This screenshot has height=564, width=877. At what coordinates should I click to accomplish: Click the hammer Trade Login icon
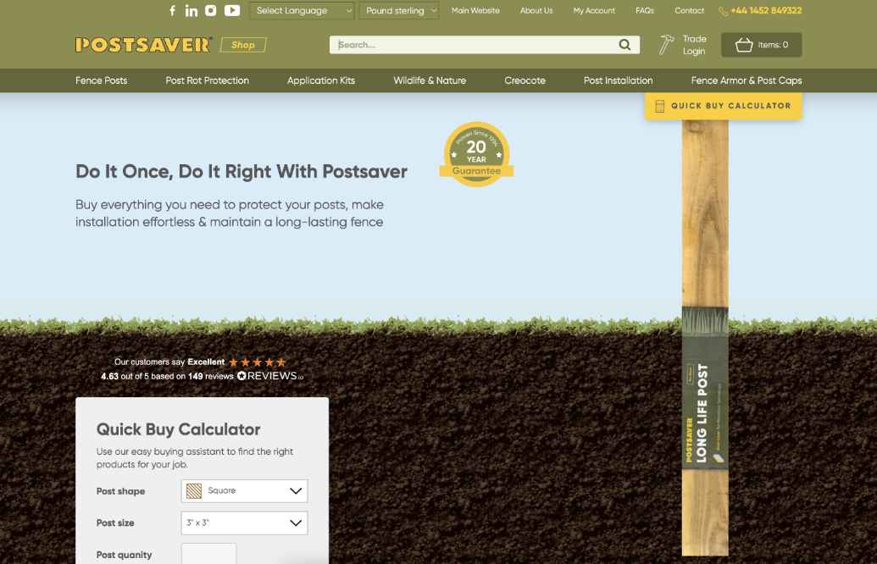(665, 45)
